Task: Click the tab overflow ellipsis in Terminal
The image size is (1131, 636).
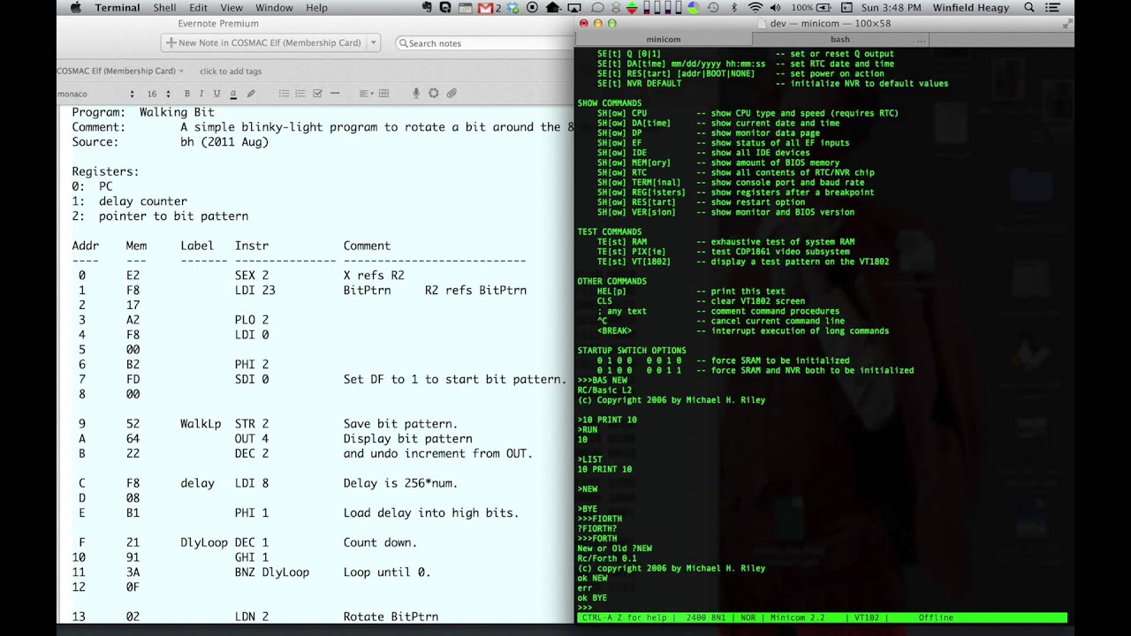Action: point(922,40)
